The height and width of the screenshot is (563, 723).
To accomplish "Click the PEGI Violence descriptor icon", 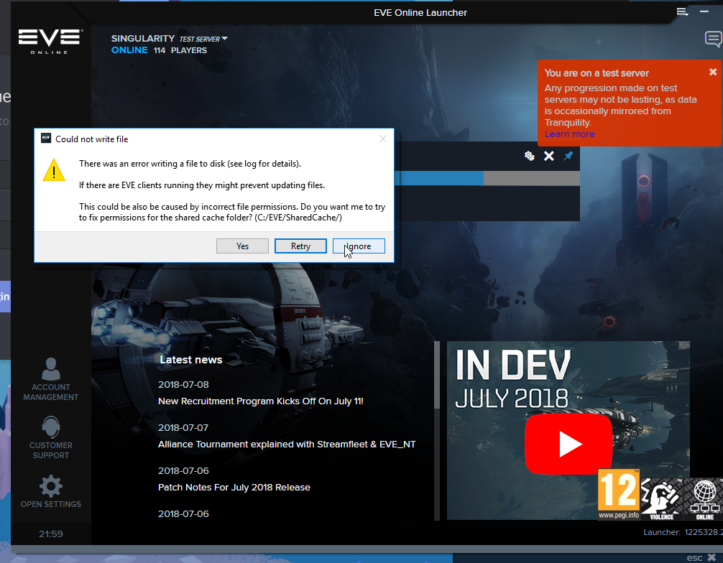I will [x=662, y=499].
